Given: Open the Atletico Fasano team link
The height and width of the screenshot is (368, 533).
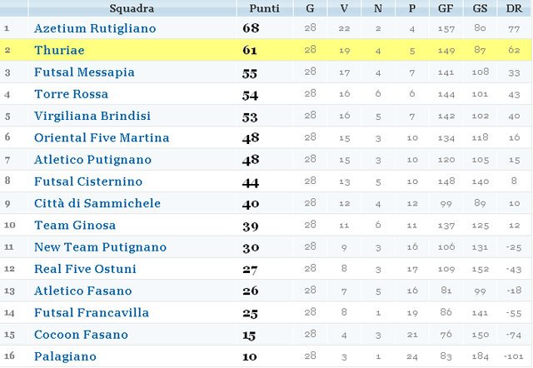Looking at the screenshot, I should [83, 291].
